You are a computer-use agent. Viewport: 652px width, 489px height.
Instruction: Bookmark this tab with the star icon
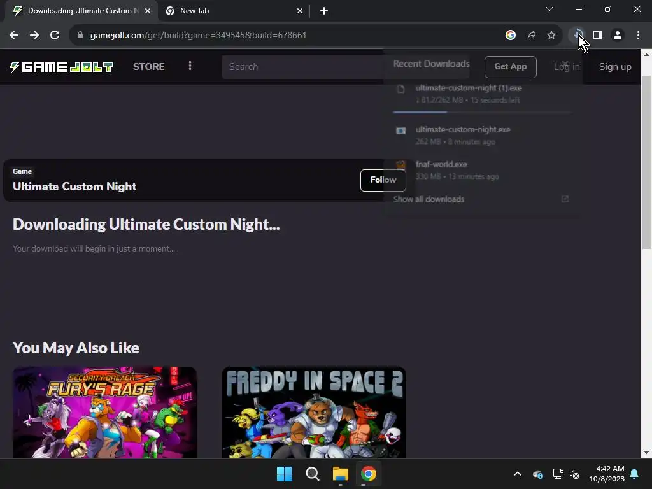[x=551, y=36]
